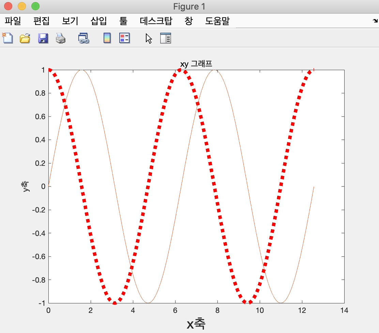Click the plot title 'xy 그래프'
This screenshot has width=379, height=333.
coord(196,64)
